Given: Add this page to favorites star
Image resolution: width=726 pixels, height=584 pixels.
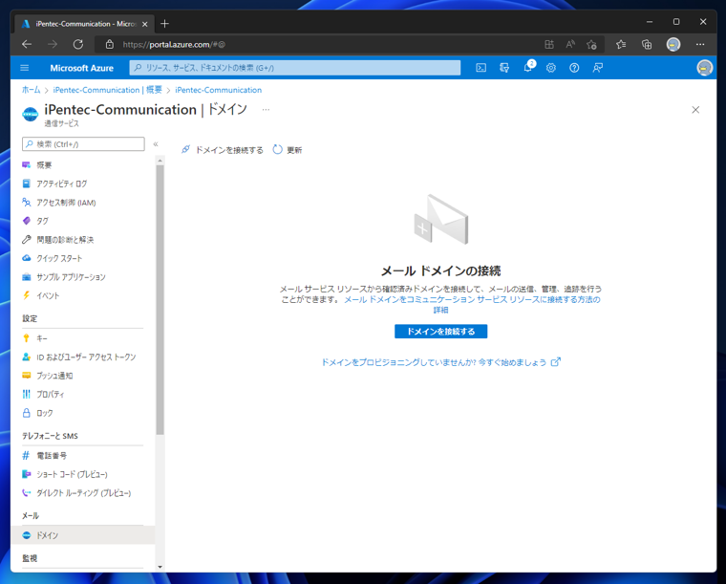Looking at the screenshot, I should pos(591,45).
